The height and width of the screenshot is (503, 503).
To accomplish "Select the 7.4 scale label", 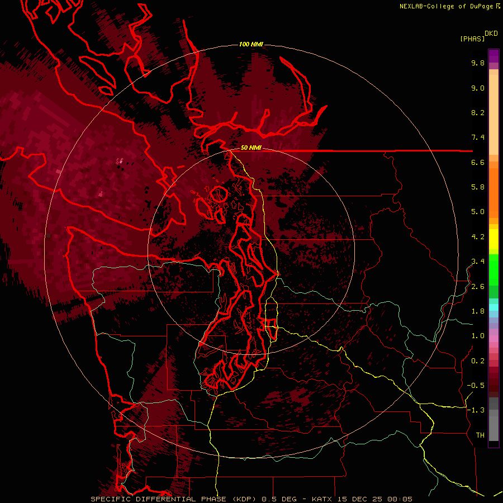I will [478, 137].
